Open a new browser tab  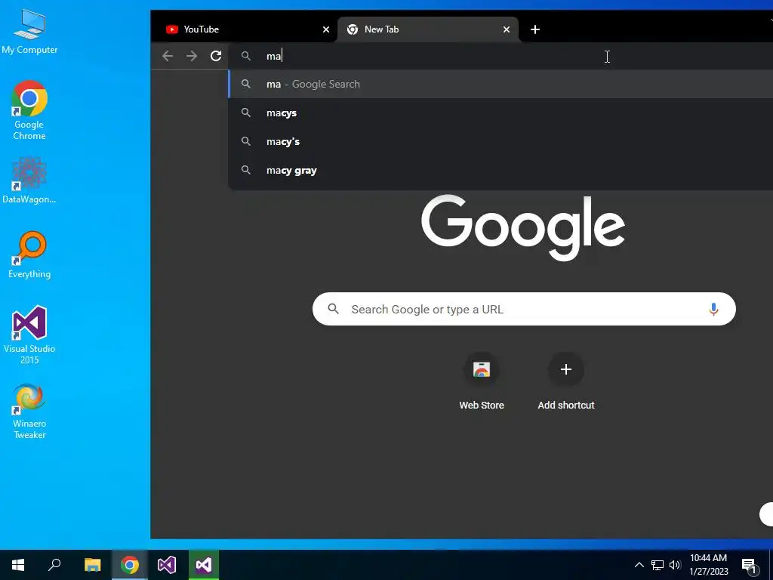pos(535,29)
